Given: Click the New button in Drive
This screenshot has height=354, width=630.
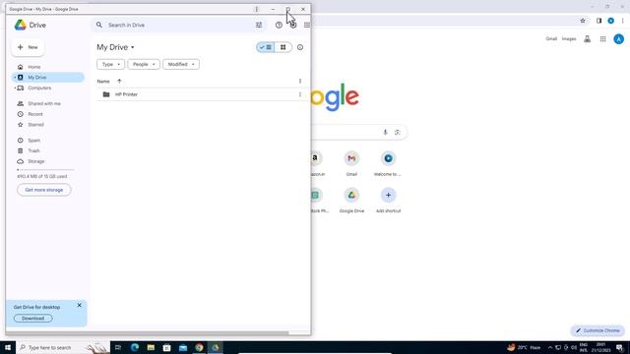Looking at the screenshot, I should 28,47.
